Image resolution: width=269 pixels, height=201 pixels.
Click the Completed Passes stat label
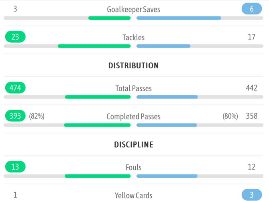point(133,117)
